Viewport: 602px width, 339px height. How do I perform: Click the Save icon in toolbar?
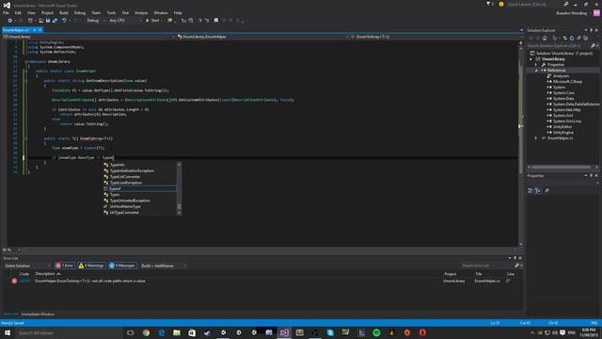(48, 21)
